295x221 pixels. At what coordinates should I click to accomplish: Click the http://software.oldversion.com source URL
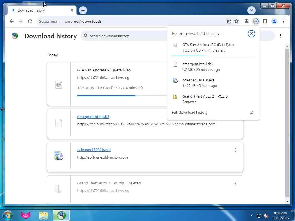103,157
